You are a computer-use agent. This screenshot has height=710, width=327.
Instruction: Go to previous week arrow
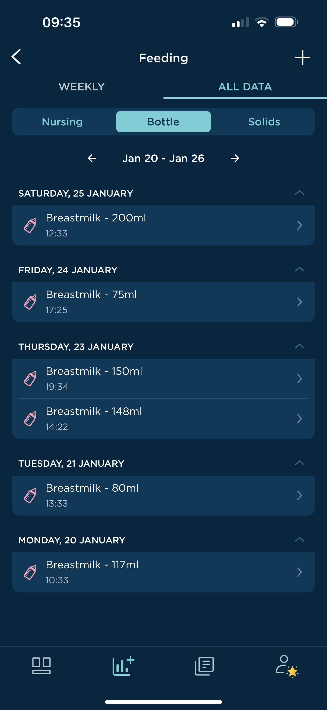92,158
